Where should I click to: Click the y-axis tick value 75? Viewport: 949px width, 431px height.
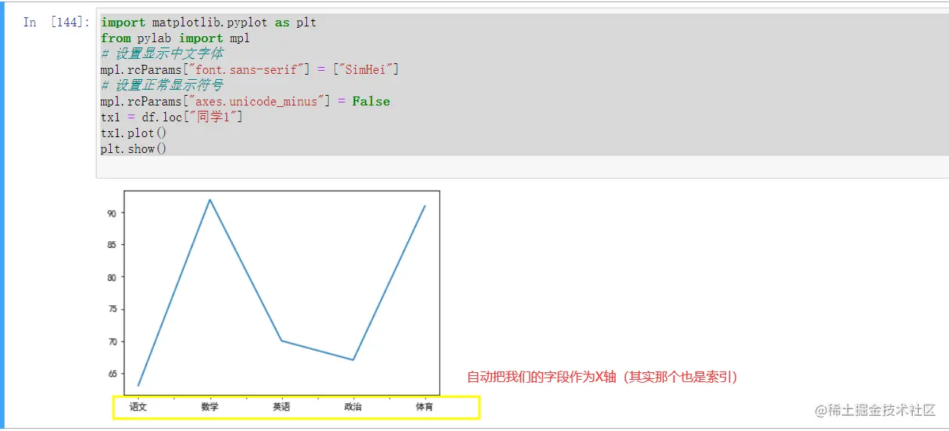pyautogui.click(x=112, y=310)
